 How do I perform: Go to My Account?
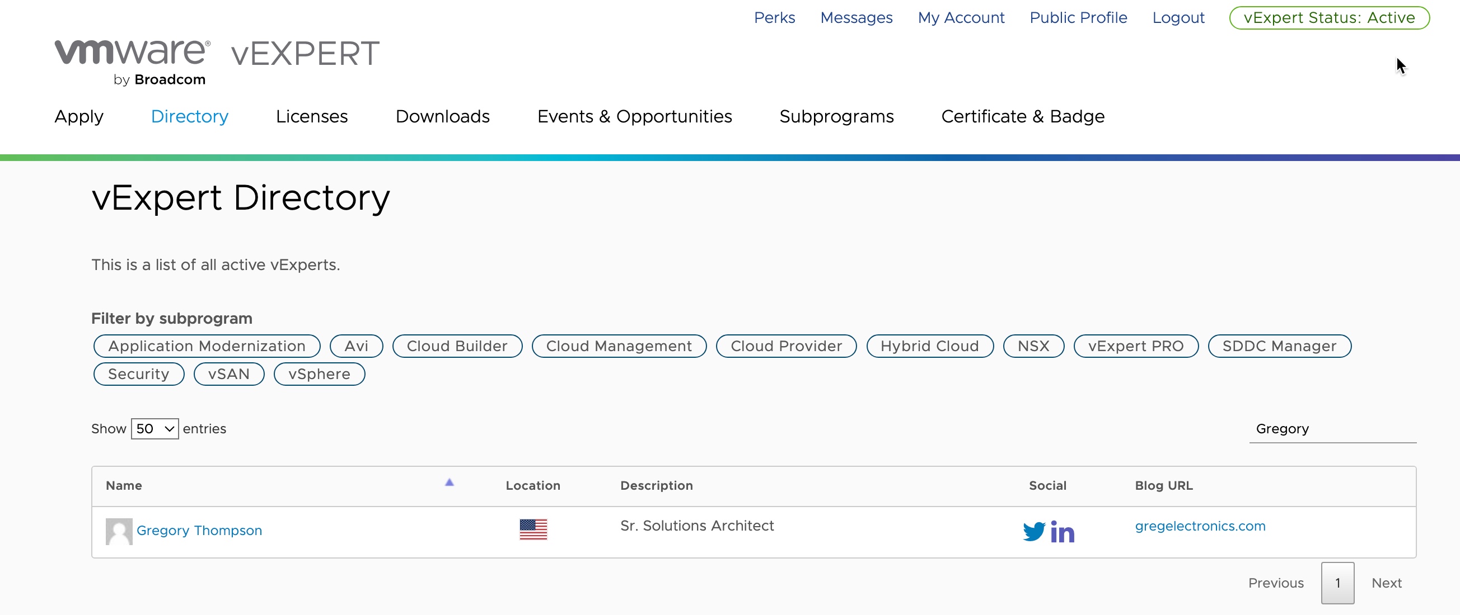click(961, 18)
